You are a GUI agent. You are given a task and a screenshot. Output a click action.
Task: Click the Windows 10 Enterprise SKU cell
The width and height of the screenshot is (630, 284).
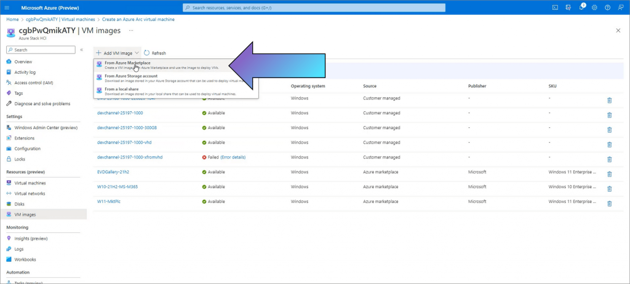coord(572,187)
